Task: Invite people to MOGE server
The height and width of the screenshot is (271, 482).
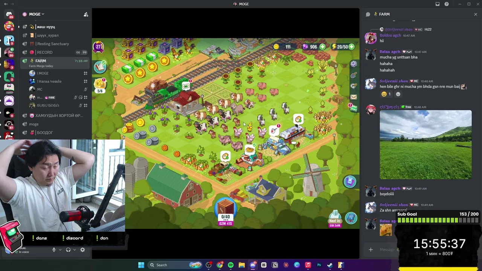Action: [x=86, y=14]
